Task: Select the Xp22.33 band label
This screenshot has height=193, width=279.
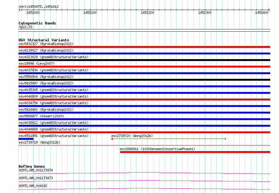Action: click(x=25, y=27)
